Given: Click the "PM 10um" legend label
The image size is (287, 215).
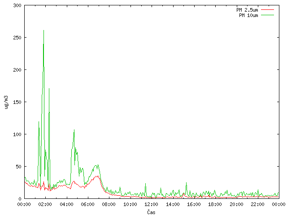Looking at the screenshot, I should click(x=248, y=15).
